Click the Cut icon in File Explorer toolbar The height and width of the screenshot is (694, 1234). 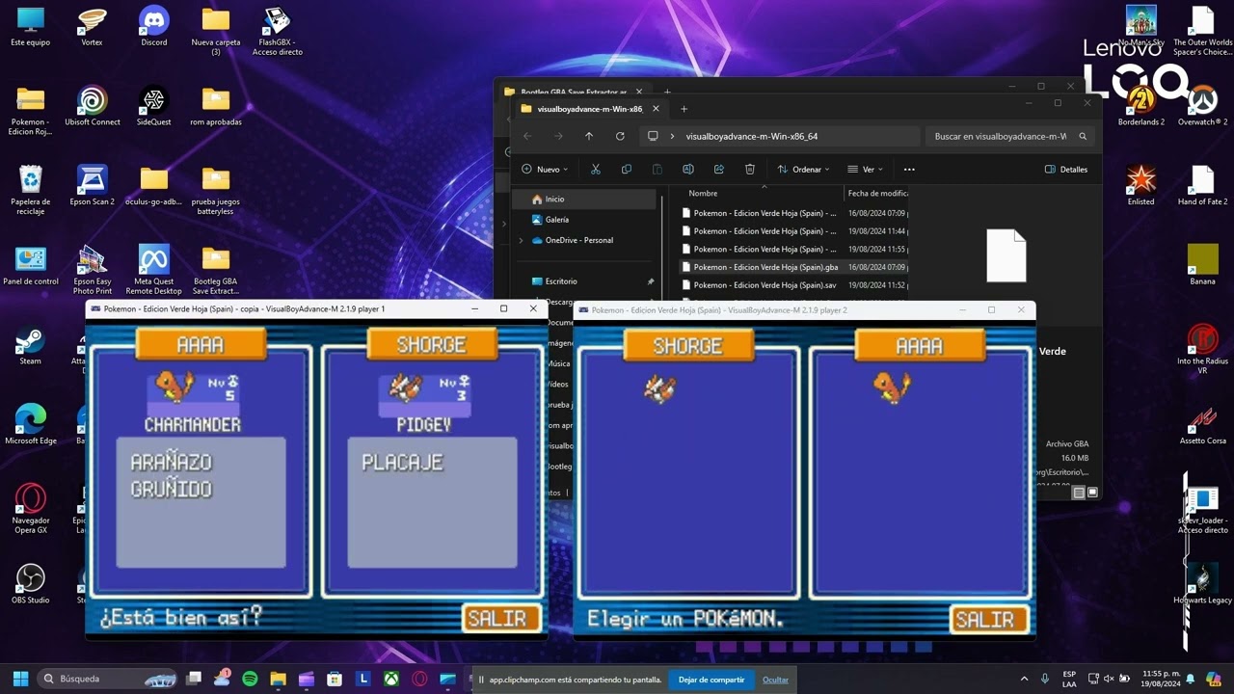[596, 170]
